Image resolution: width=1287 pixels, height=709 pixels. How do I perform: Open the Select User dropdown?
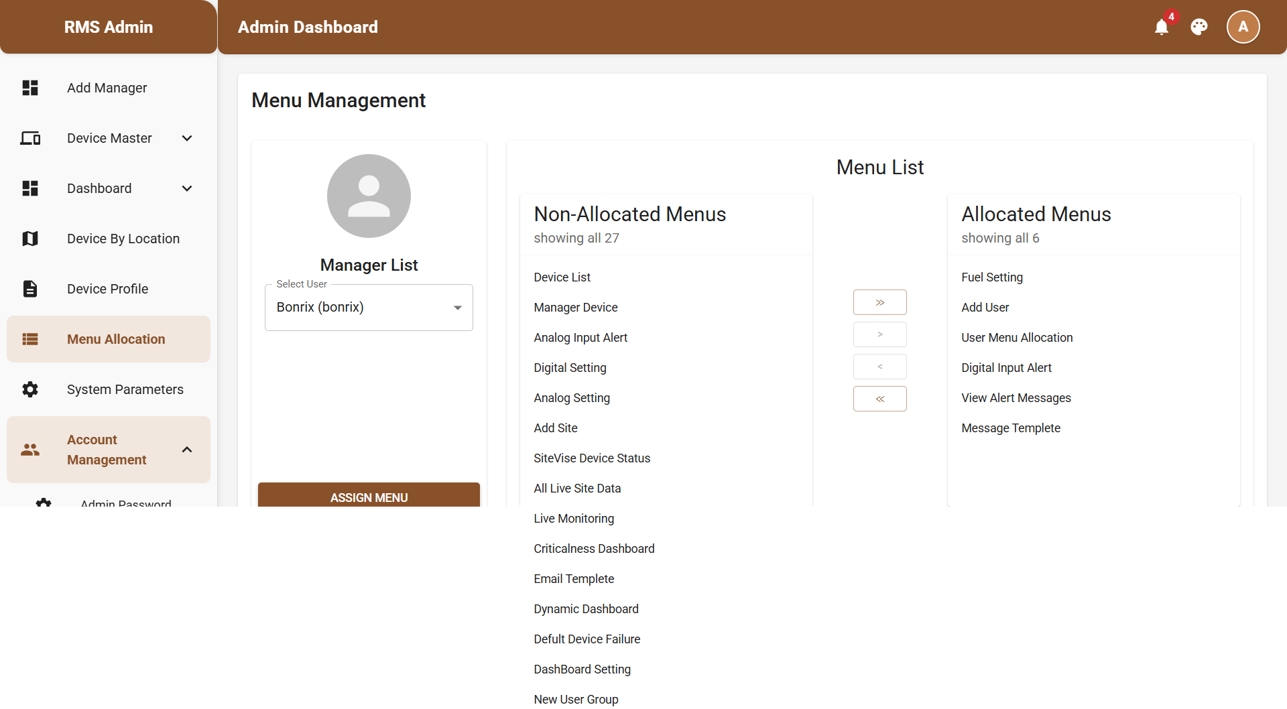click(369, 308)
